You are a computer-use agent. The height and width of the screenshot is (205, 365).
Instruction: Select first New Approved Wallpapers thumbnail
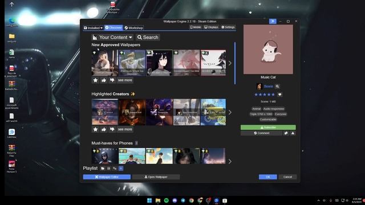coord(105,63)
